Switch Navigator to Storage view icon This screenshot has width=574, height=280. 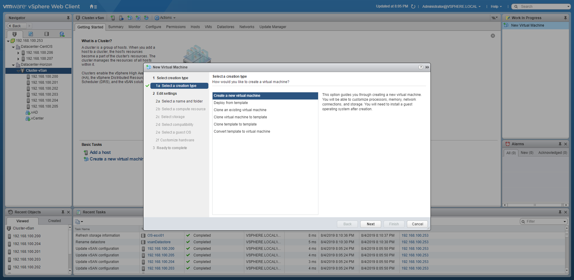point(46,34)
